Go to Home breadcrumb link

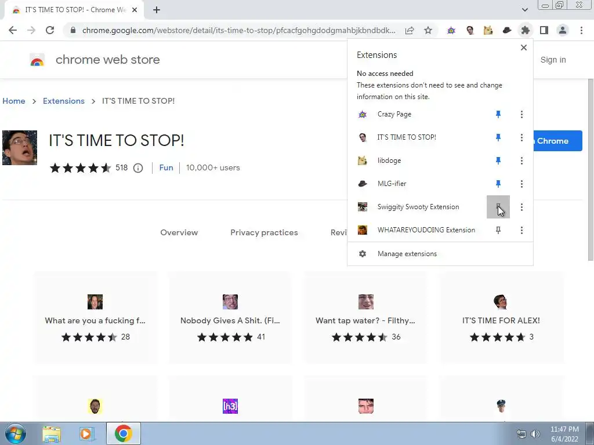(x=14, y=101)
